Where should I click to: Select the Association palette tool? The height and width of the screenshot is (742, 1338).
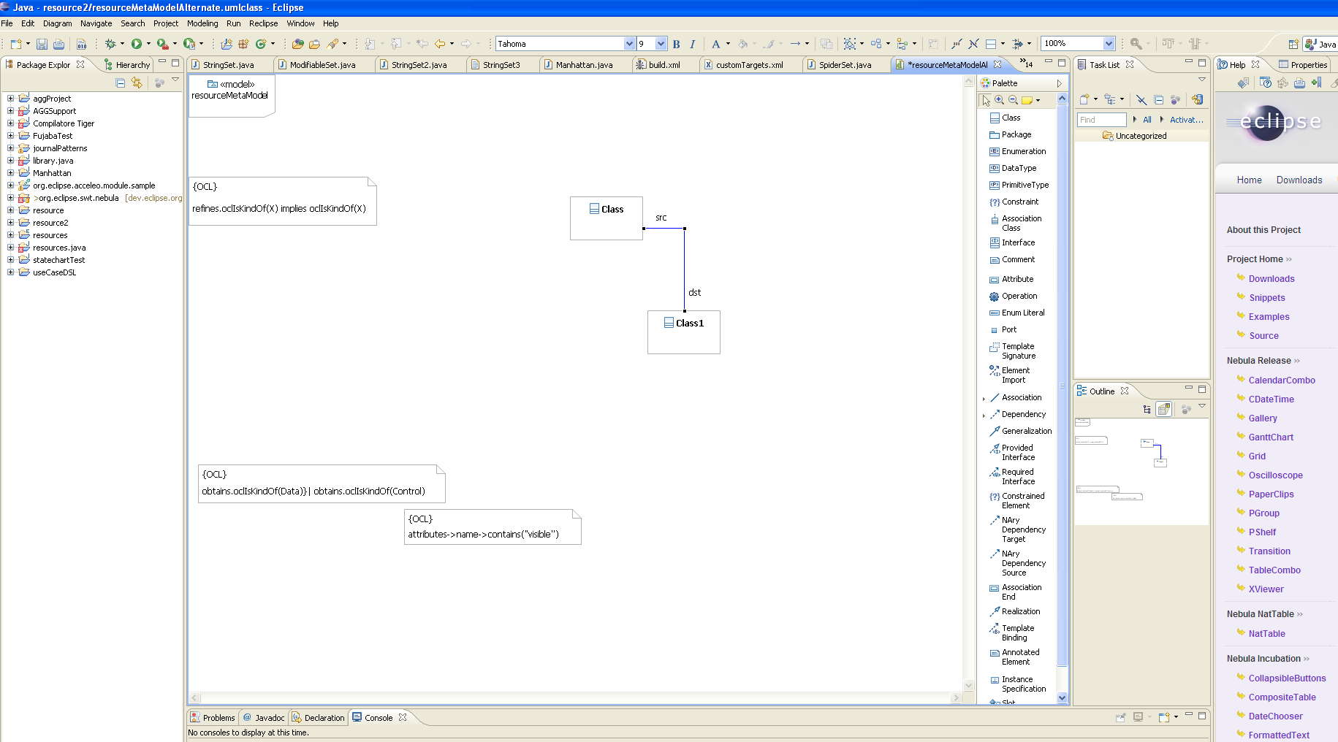coord(1016,397)
